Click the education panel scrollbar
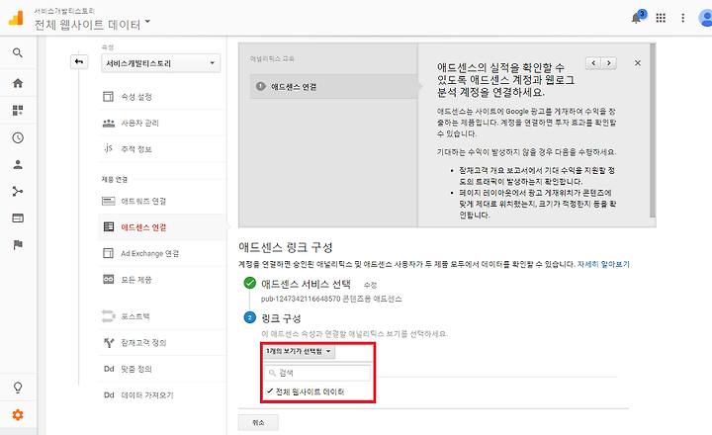Viewport: 712px width, 435px height. coord(653,130)
